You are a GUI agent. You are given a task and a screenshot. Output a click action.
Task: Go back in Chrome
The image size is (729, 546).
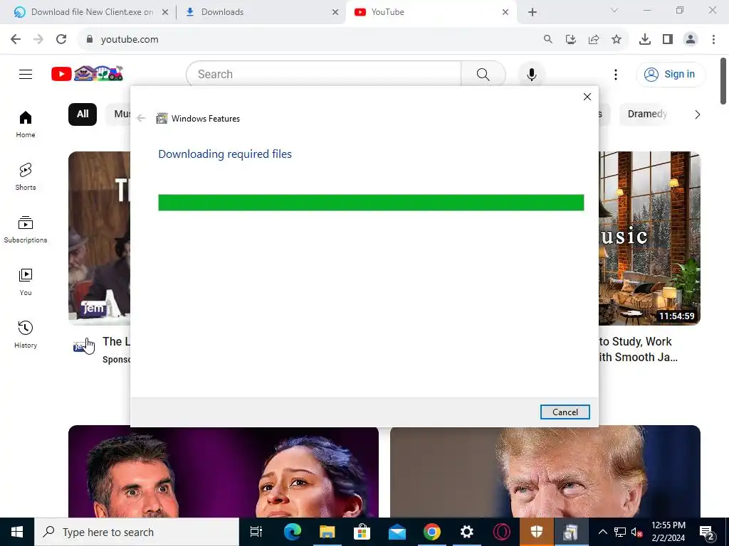coord(16,40)
